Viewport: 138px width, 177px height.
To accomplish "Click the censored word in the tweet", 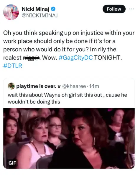I will pos(31,58).
